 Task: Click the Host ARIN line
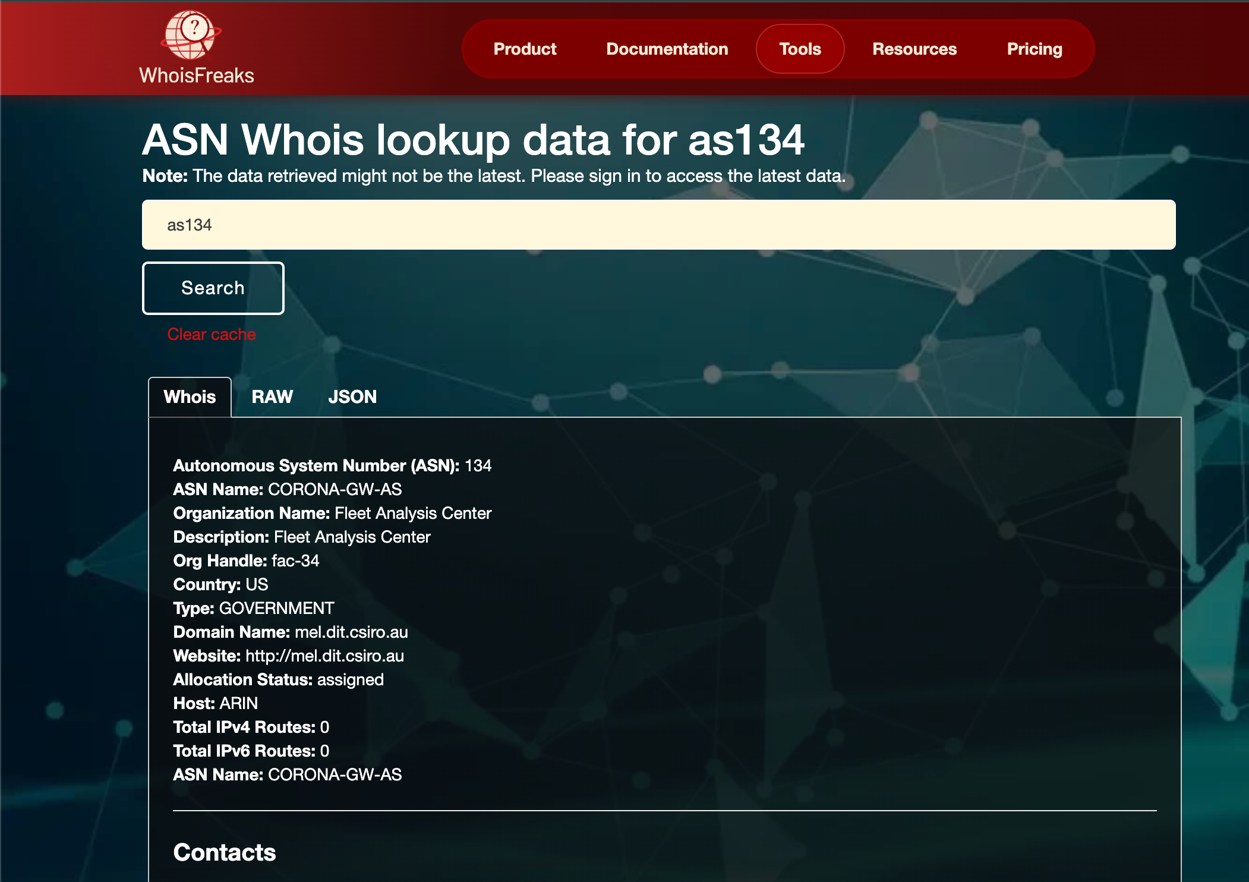pyautogui.click(x=216, y=704)
